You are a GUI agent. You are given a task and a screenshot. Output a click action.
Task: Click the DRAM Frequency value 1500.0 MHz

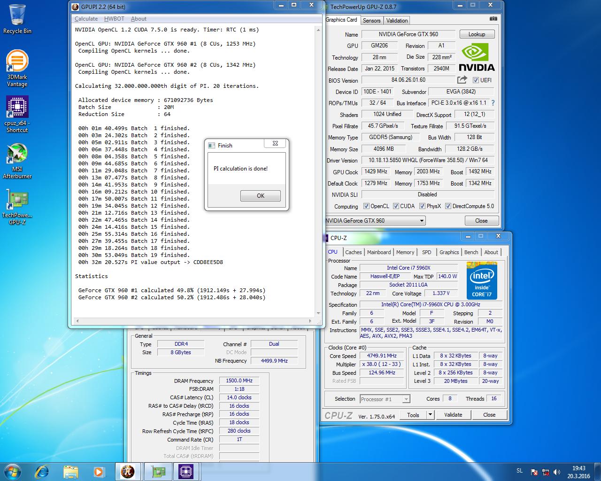point(239,380)
